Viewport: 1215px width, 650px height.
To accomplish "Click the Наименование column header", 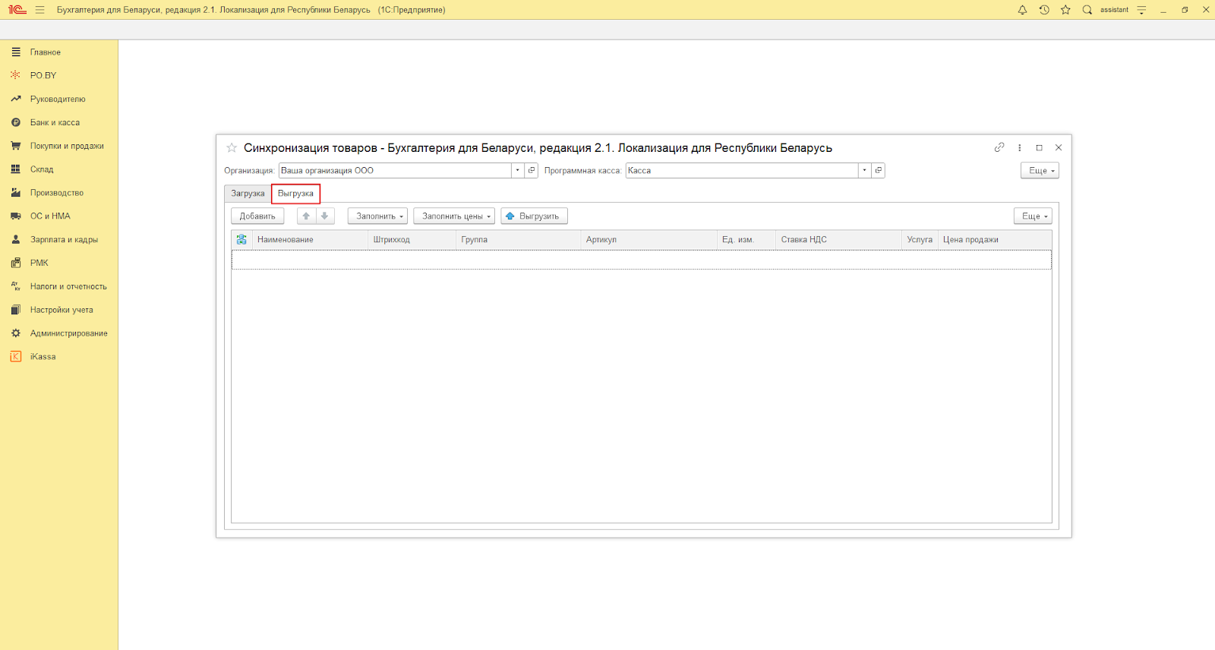I will point(310,239).
